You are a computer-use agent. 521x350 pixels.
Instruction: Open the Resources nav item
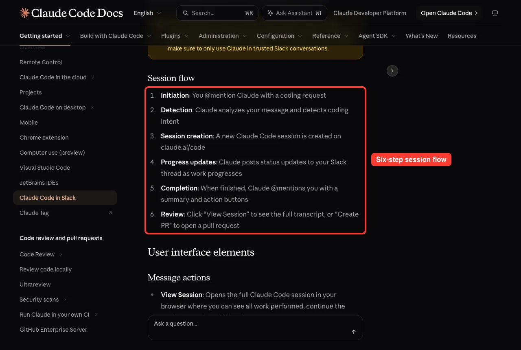[x=462, y=36]
